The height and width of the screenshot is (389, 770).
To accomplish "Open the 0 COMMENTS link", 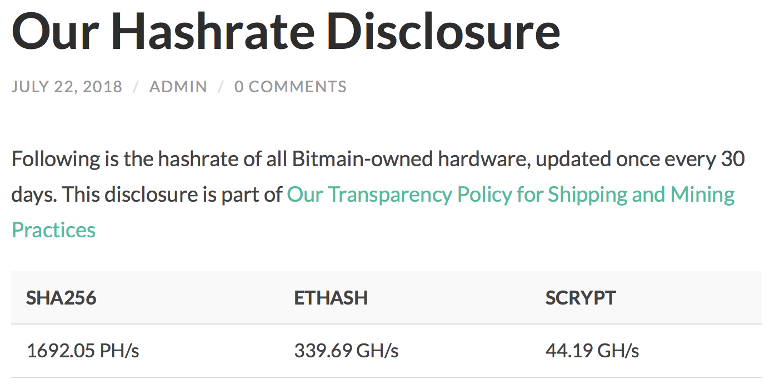I will click(x=291, y=87).
